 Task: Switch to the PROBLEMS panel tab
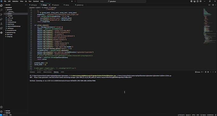[32, 72]
